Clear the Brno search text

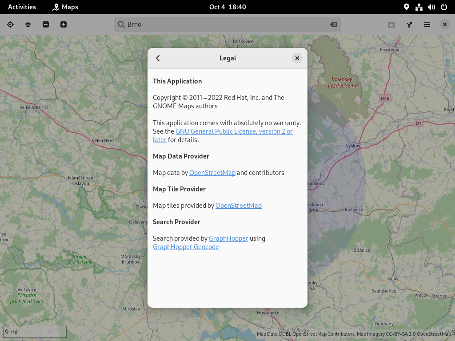click(x=334, y=24)
